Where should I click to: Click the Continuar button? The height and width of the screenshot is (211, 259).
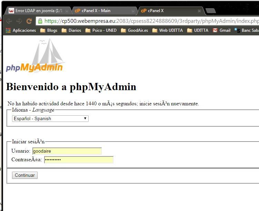25,175
